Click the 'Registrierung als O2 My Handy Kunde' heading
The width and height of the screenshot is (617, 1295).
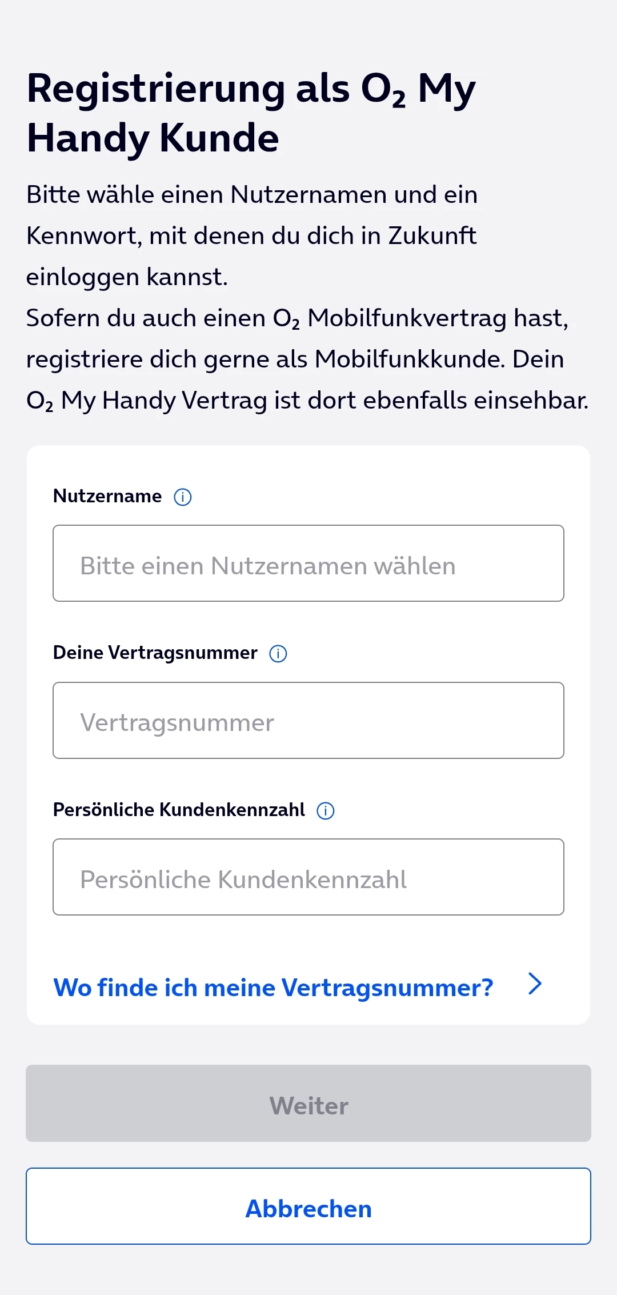(x=251, y=113)
